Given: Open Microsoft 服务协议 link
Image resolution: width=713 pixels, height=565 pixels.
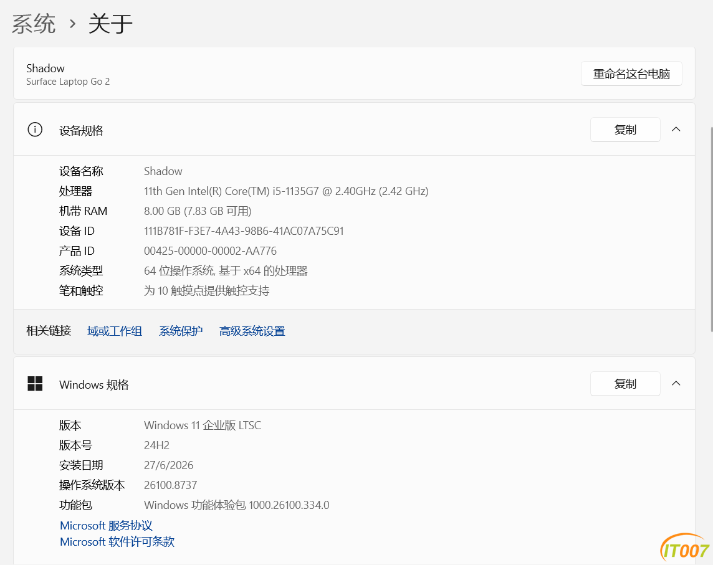Looking at the screenshot, I should pyautogui.click(x=106, y=526).
